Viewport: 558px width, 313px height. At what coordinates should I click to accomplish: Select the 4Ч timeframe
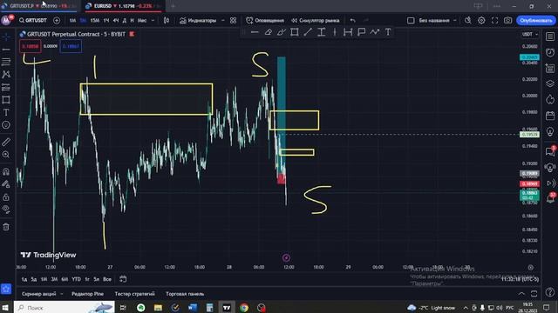(116, 21)
